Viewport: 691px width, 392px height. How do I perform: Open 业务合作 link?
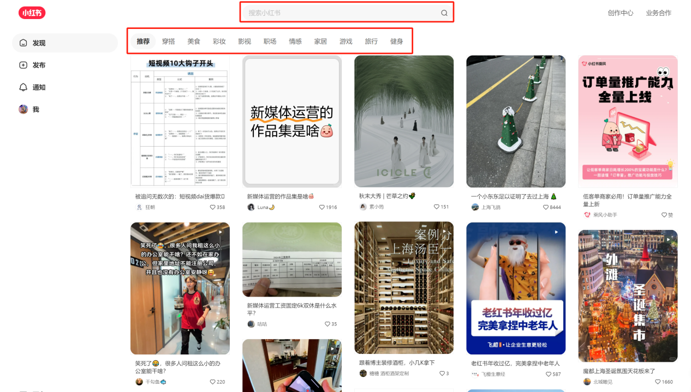[659, 13]
